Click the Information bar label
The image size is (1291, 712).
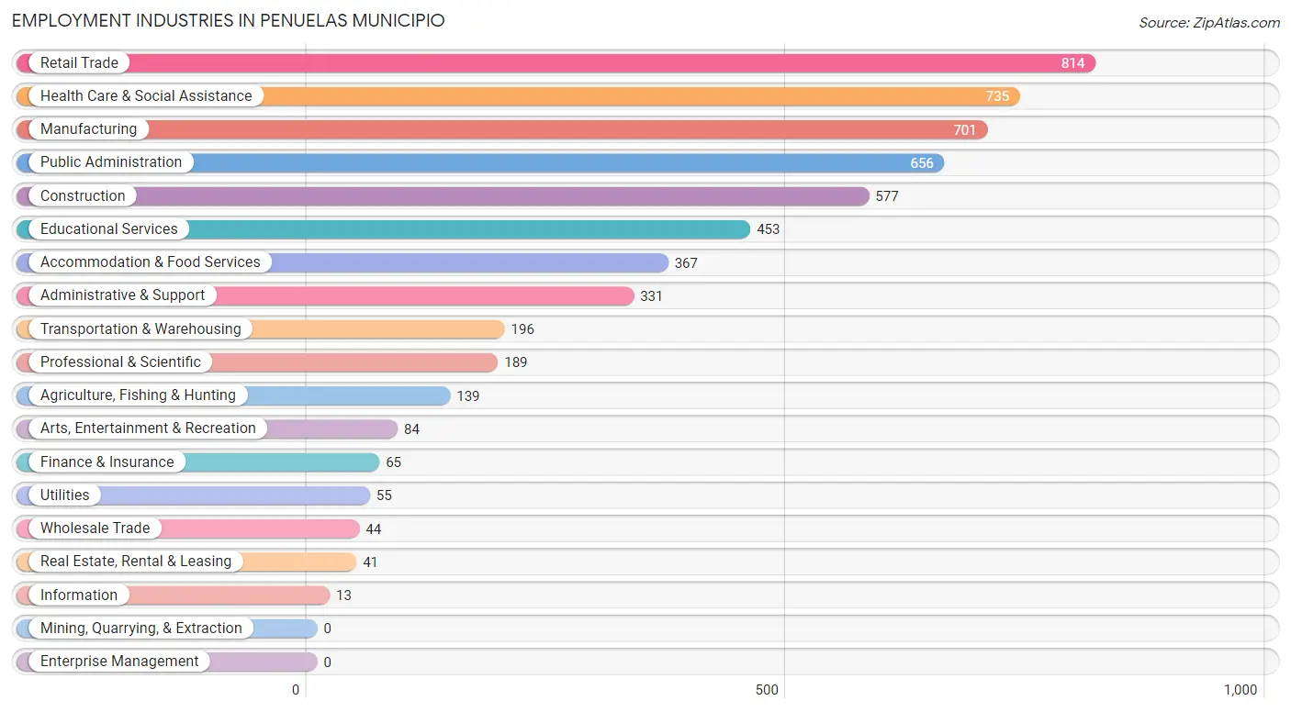(79, 595)
